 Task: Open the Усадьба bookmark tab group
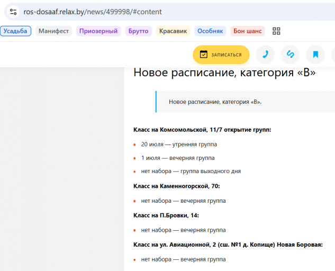point(15,31)
